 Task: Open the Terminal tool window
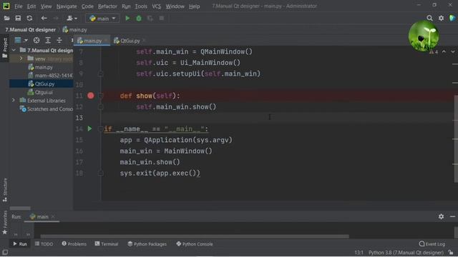pos(107,244)
